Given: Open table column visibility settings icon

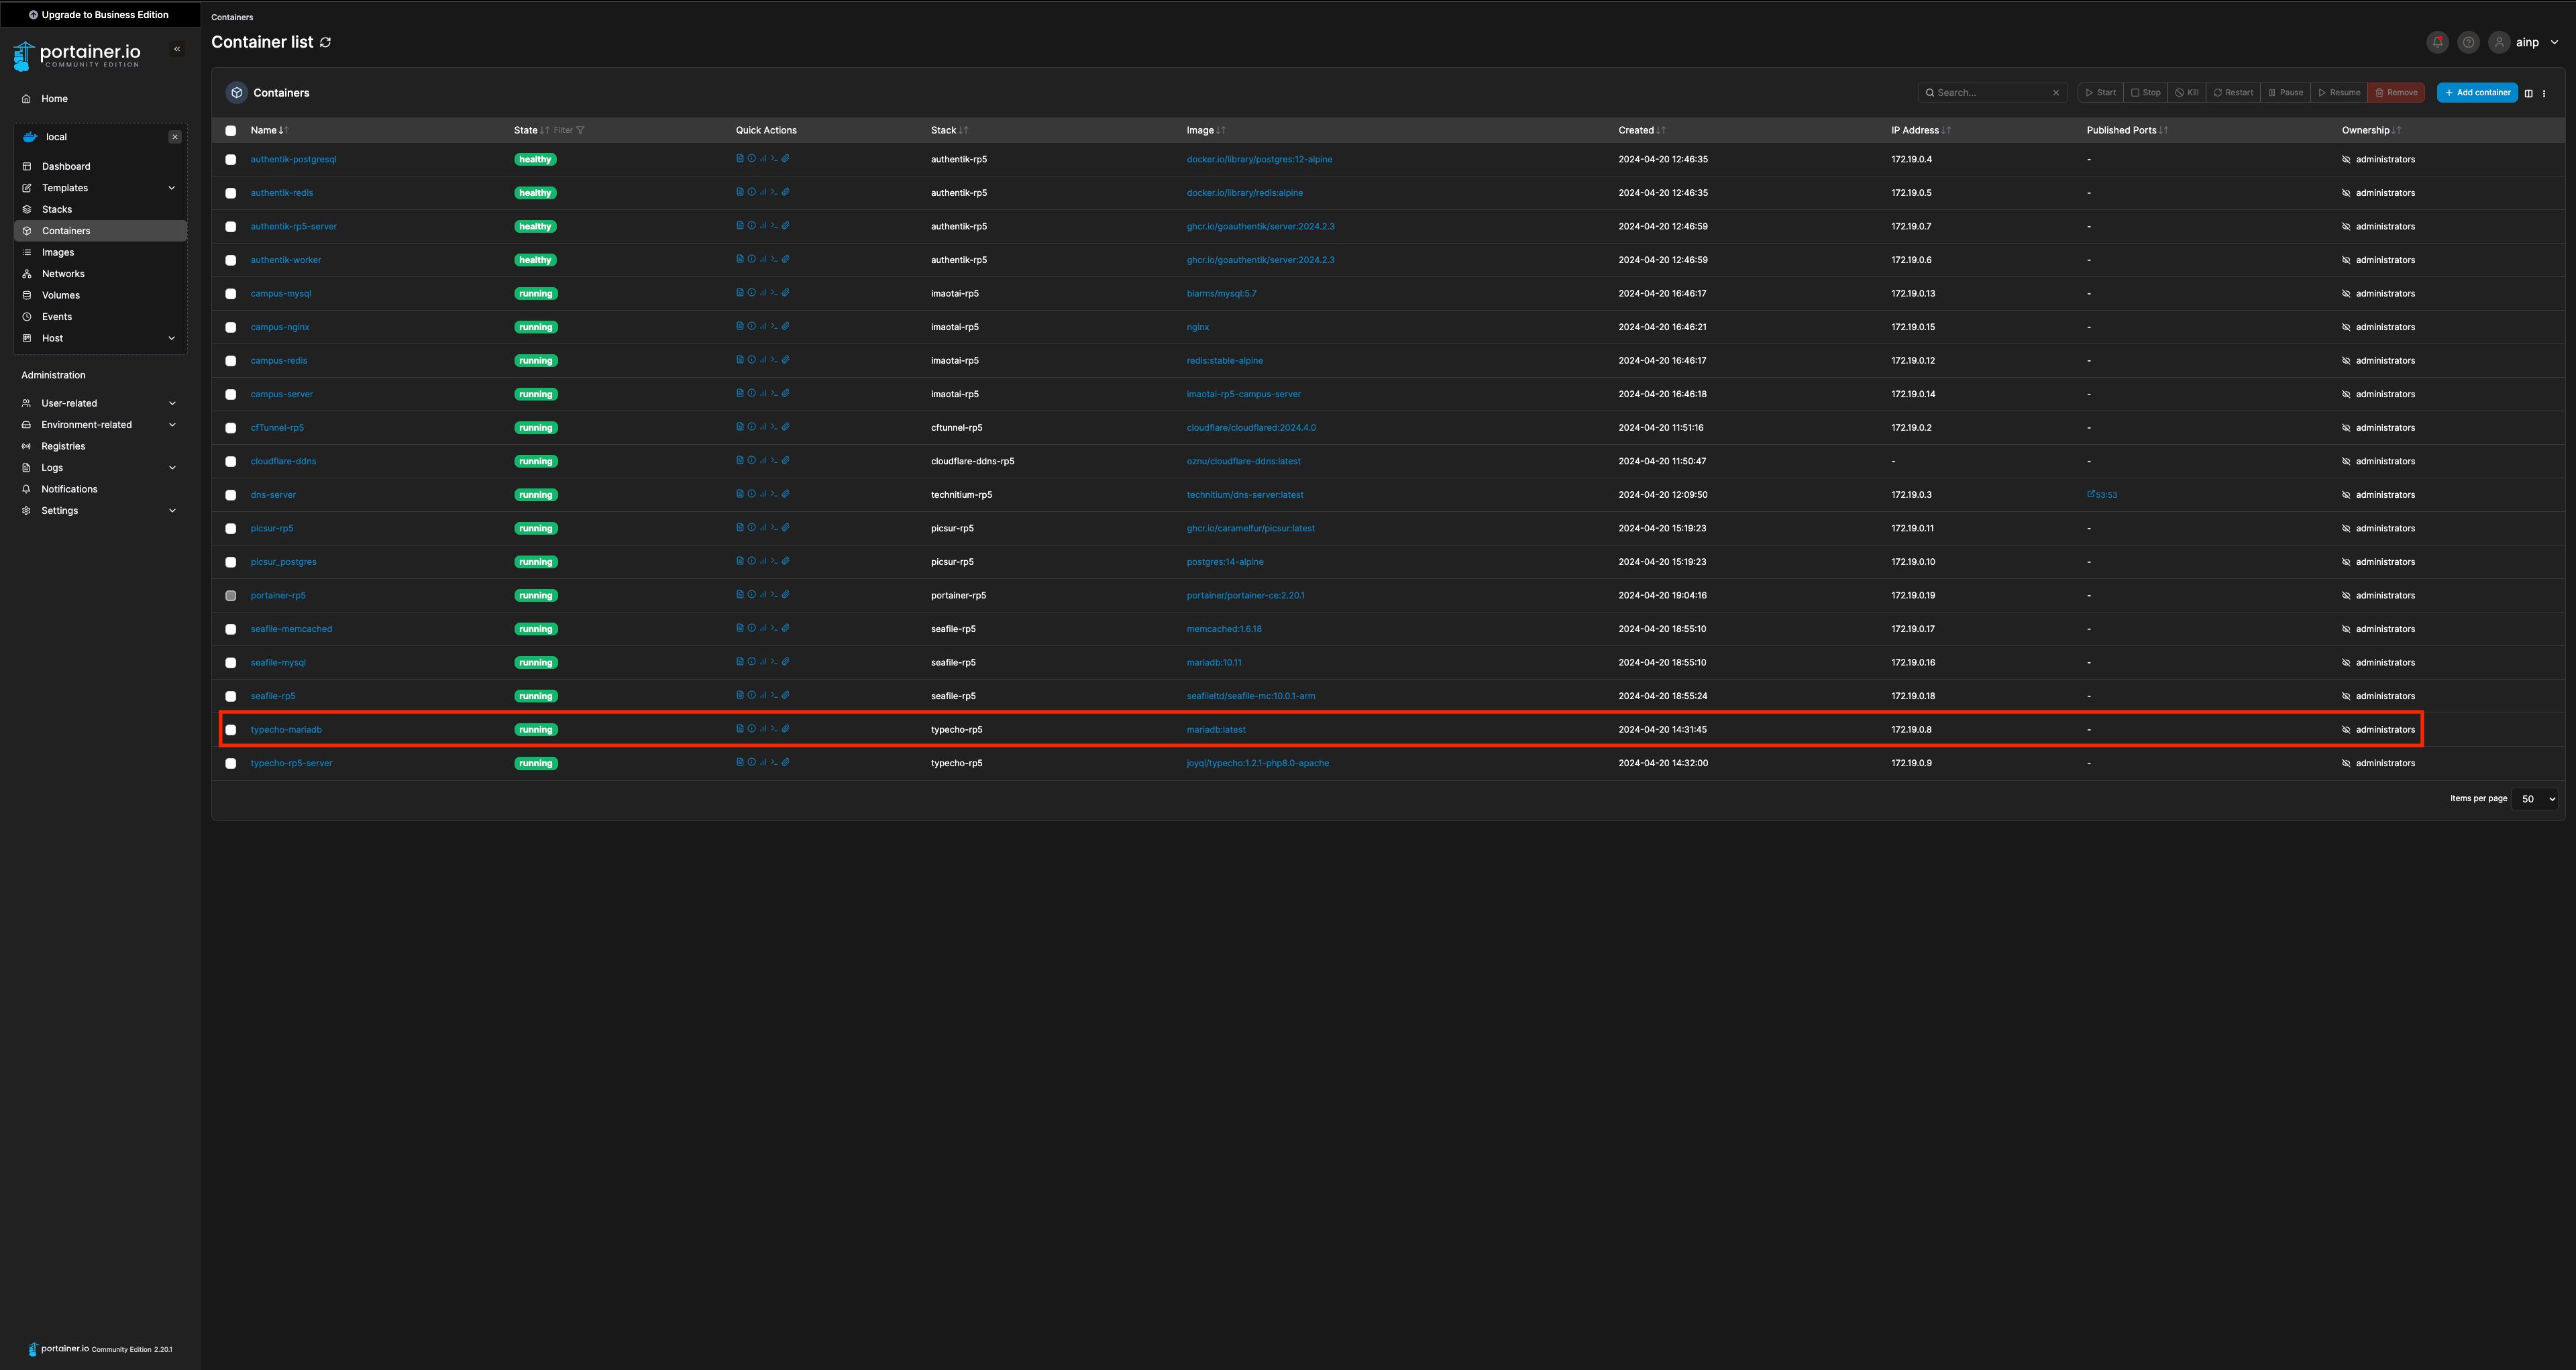Looking at the screenshot, I should tap(2529, 93).
